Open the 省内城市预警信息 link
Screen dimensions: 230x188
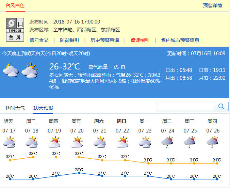pos(180,40)
